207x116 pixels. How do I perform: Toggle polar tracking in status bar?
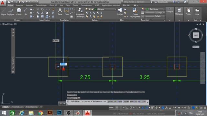tap(131, 108)
